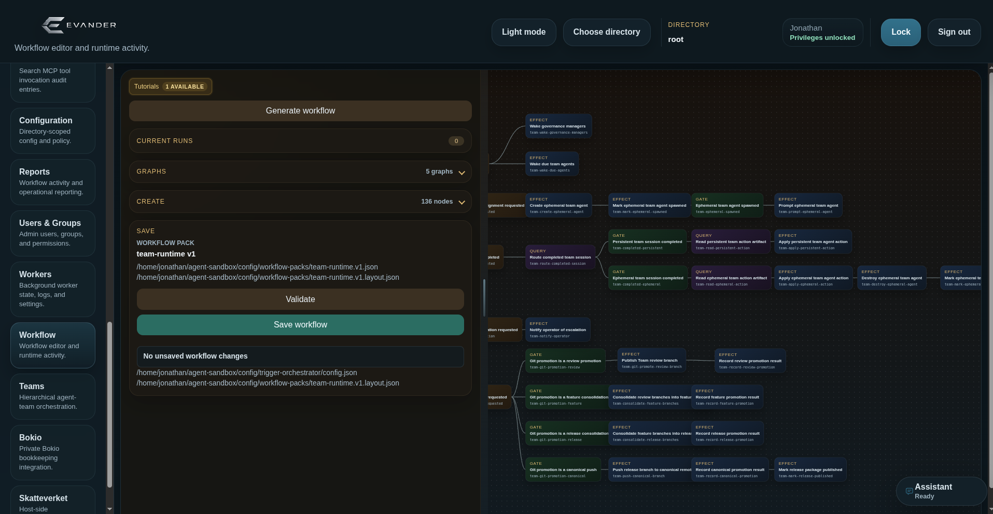Image resolution: width=993 pixels, height=514 pixels.
Task: Open Tutorials 1 available badge
Action: 171,87
